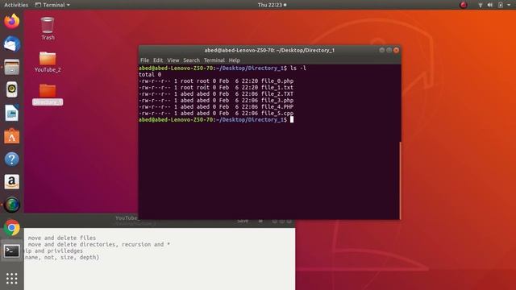Image resolution: width=516 pixels, height=290 pixels.
Task: Click file_2.TXT in terminal listing
Action: [277, 93]
